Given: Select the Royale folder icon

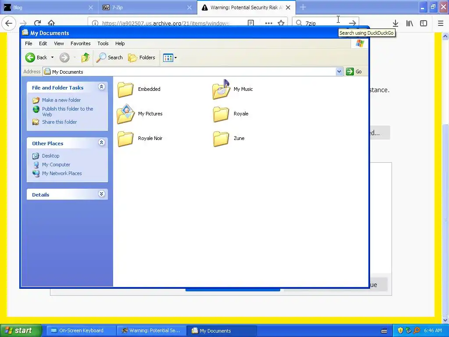Looking at the screenshot, I should coord(221,114).
